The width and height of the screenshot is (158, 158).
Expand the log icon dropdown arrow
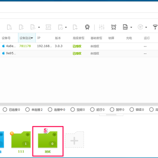point(131,27)
